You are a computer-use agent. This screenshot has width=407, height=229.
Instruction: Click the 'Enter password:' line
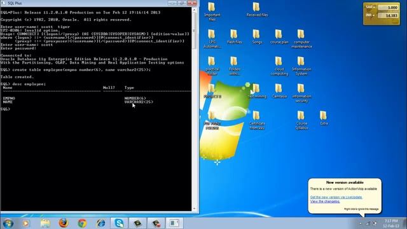coord(18,48)
